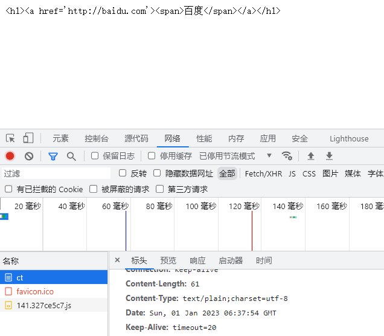Clear the network log
Image resolution: width=384 pixels, height=336 pixels.
(x=29, y=156)
